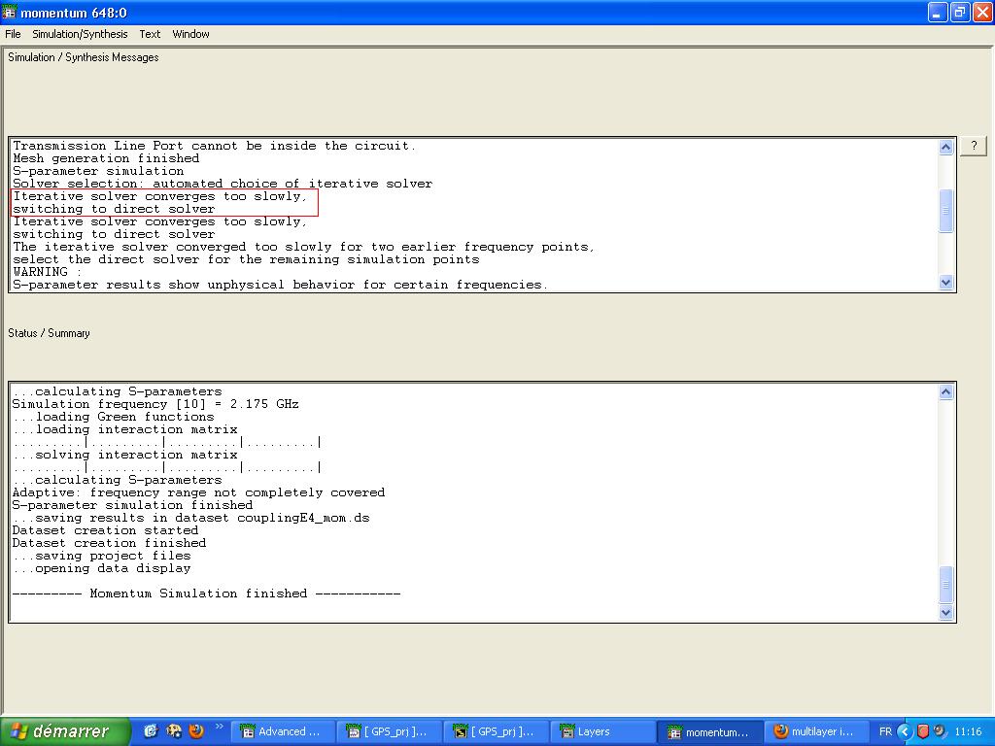The image size is (995, 746).
Task: Click 'Transmission Line Port cannot be inside' line
Action: coord(214,146)
